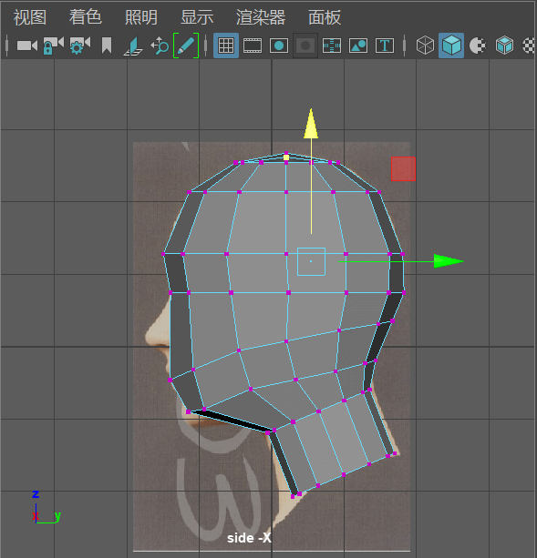
Task: Open the 着色 menu
Action: coord(86,17)
